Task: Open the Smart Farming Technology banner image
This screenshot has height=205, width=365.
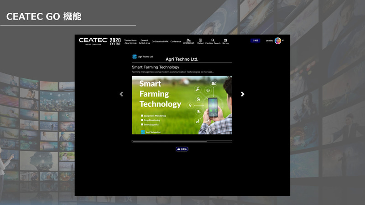Action: point(182,105)
